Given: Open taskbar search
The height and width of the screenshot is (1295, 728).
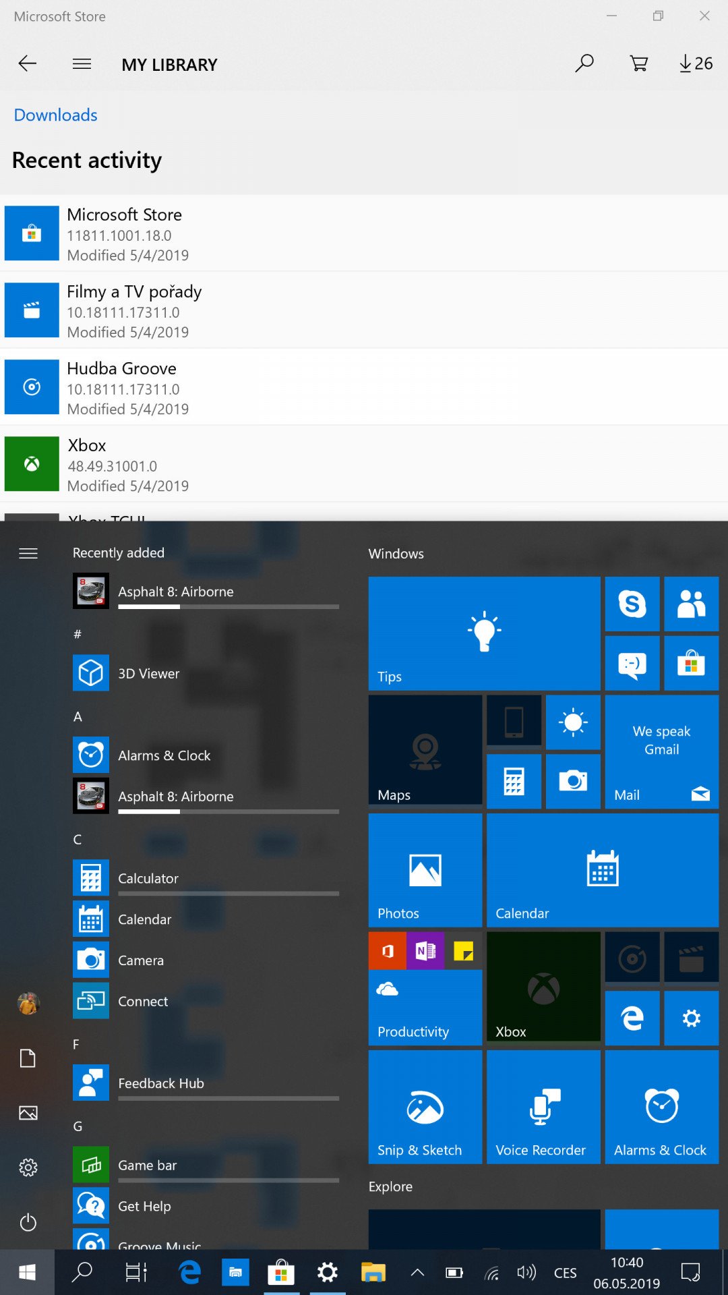Looking at the screenshot, I should click(x=82, y=1272).
